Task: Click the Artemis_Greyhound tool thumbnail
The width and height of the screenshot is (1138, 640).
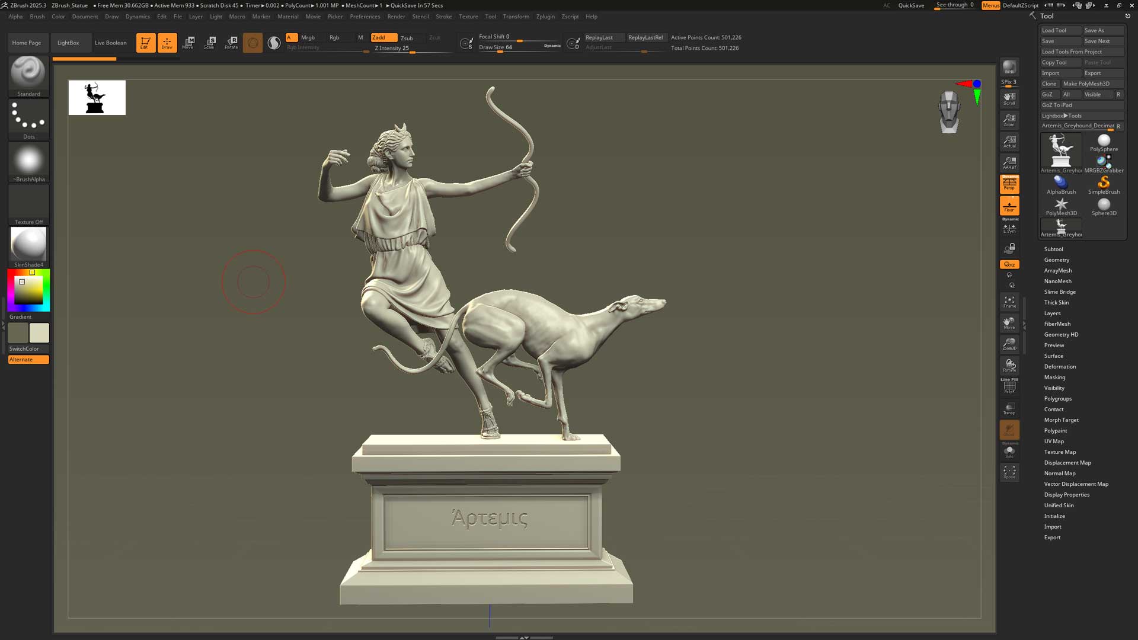Action: (x=1060, y=151)
